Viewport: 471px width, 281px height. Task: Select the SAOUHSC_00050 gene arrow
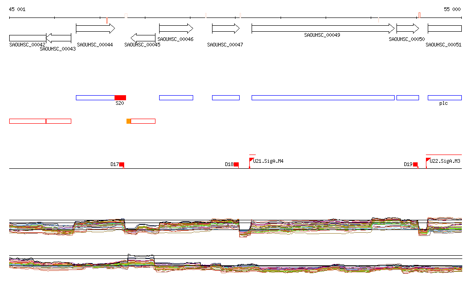tap(408, 29)
